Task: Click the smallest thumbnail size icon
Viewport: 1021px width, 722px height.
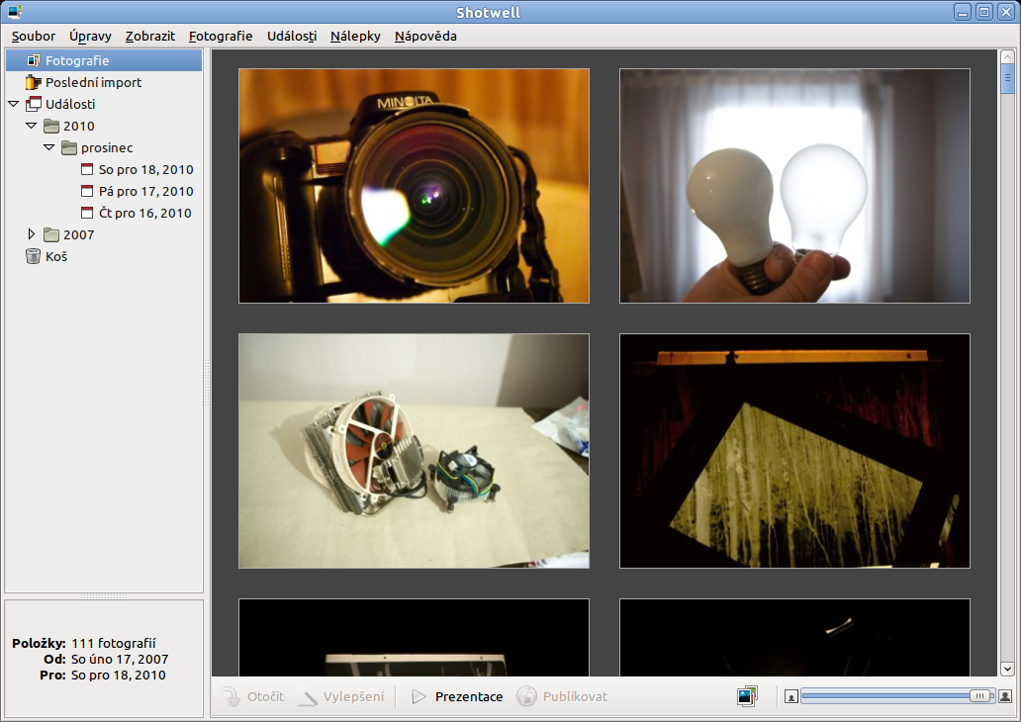Action: click(x=791, y=697)
